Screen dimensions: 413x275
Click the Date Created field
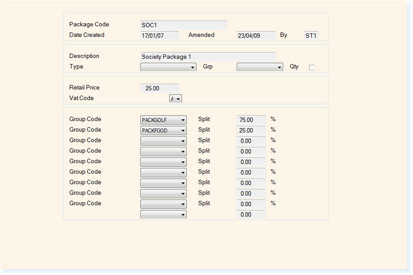tap(159, 36)
